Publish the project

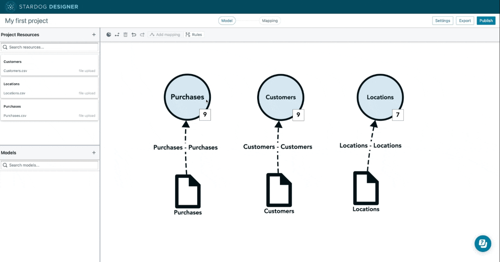point(486,21)
